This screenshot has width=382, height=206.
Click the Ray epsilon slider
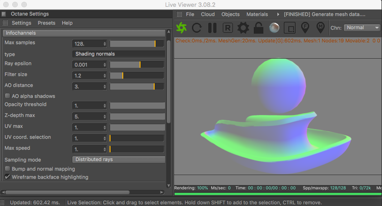137,65
